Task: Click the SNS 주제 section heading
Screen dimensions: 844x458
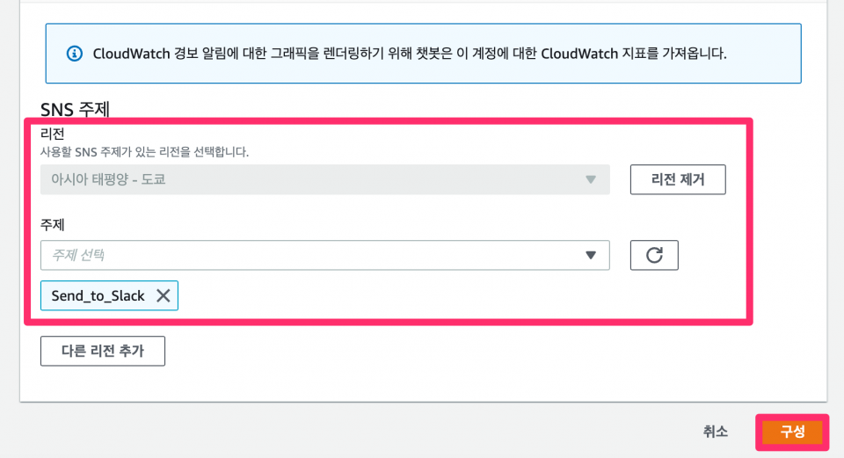Action: click(x=75, y=109)
